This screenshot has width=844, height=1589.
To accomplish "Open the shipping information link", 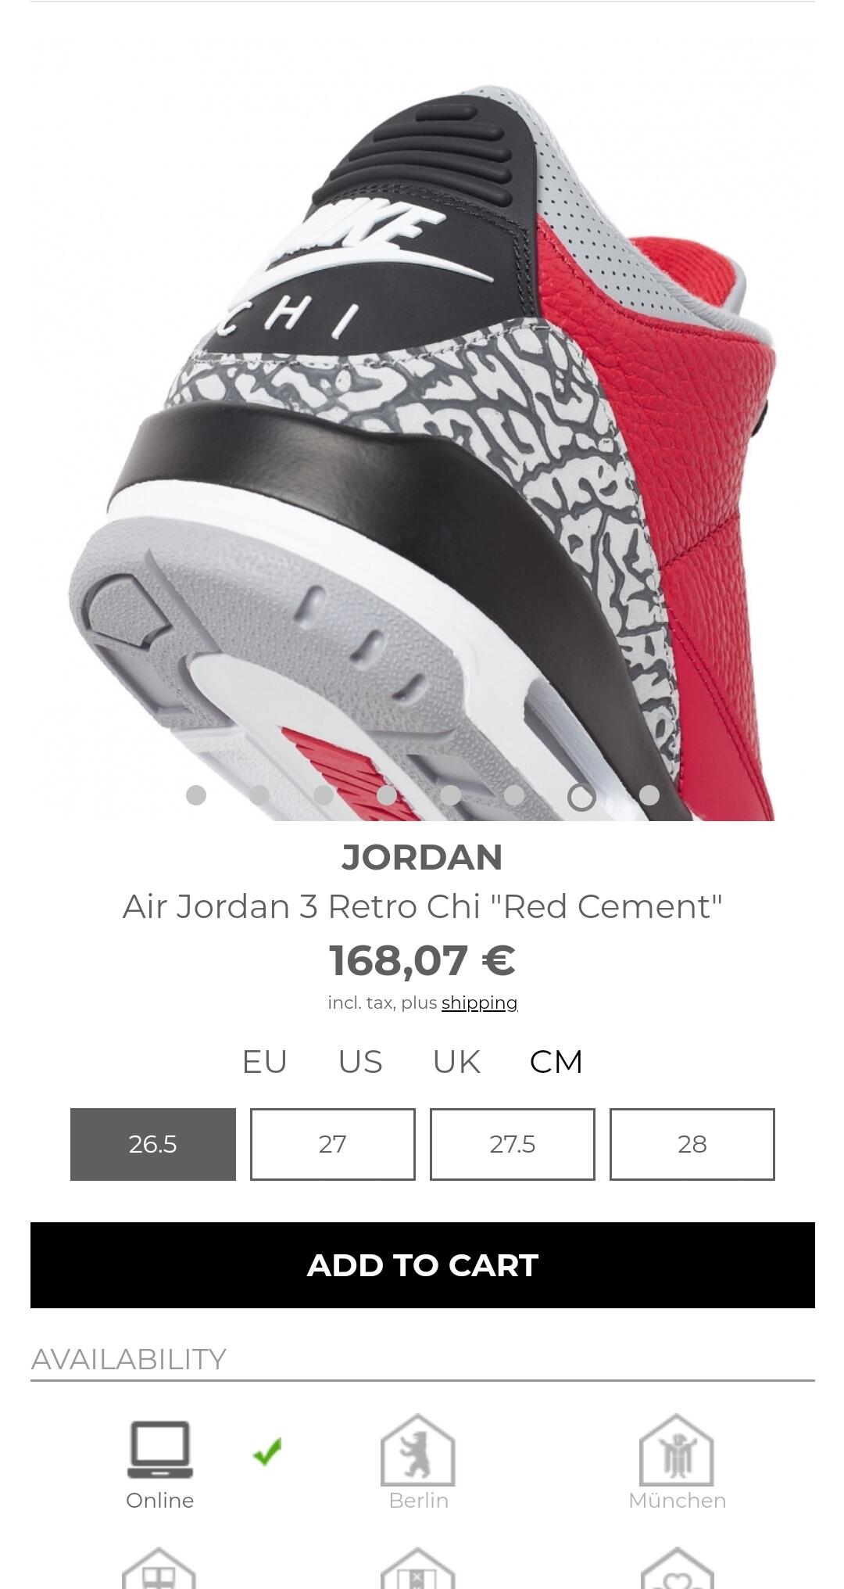I will [480, 1003].
